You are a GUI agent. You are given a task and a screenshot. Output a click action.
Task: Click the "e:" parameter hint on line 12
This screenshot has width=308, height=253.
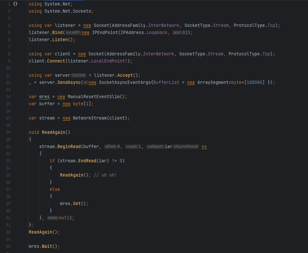pyautogui.click(x=86, y=82)
